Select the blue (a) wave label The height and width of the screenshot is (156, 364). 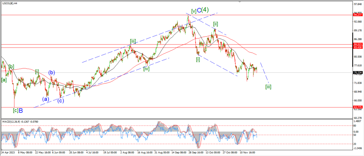(45, 99)
